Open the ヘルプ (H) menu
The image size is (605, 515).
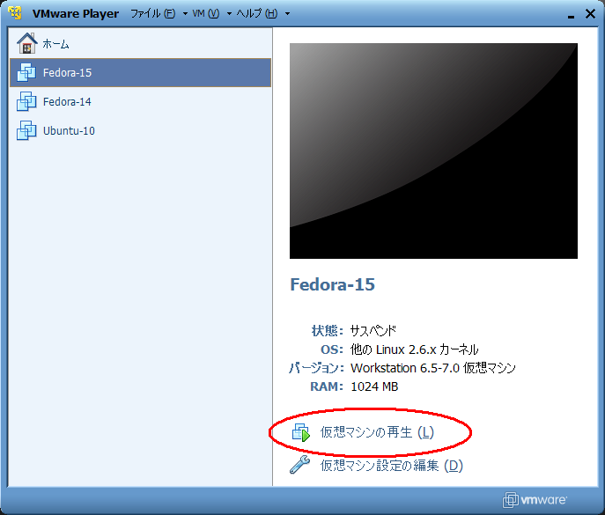257,13
